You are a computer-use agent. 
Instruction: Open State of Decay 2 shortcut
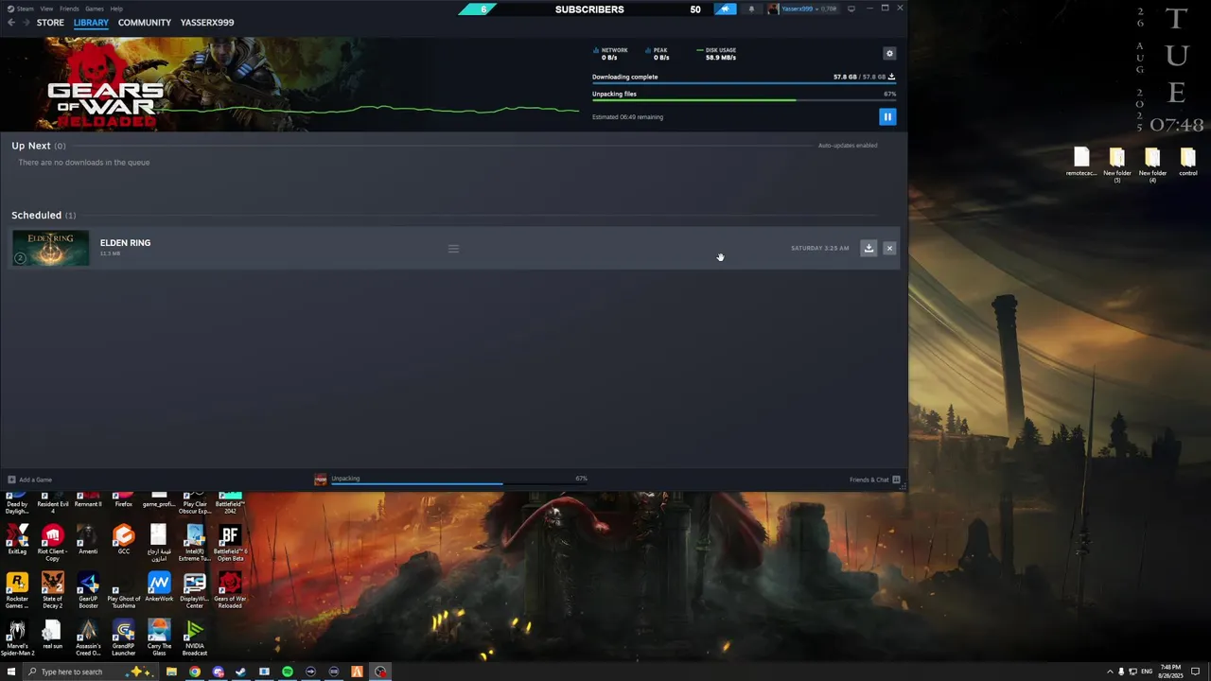(x=52, y=590)
